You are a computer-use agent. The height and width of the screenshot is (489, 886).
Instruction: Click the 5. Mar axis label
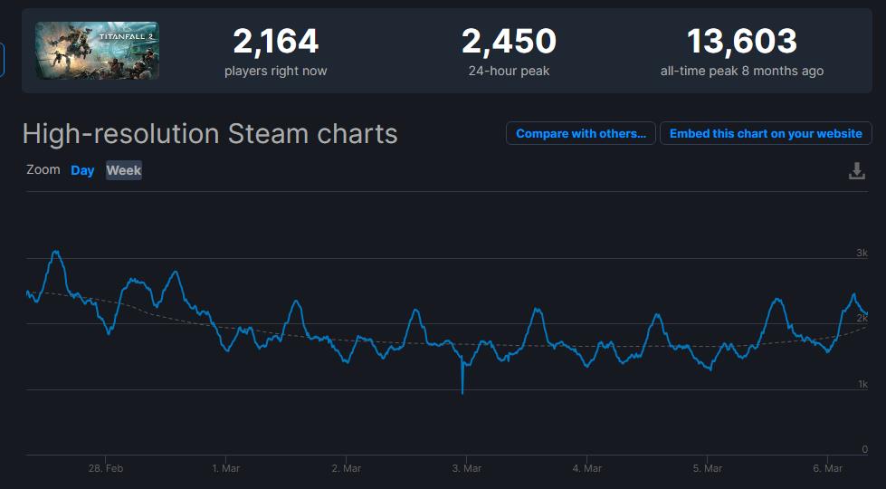click(708, 469)
